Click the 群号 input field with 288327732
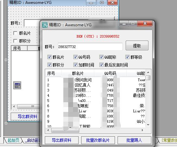 [90, 47]
